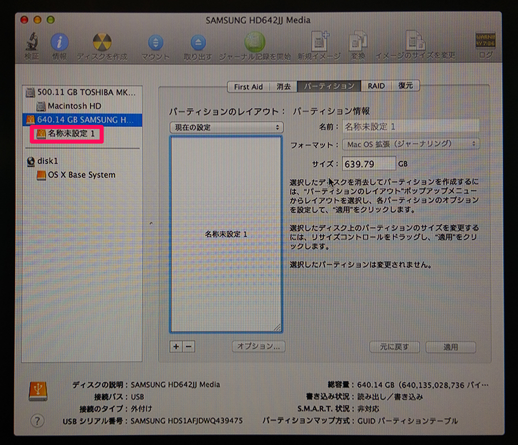The height and width of the screenshot is (445, 518).
Task: Open the partition layout dropdown
Action: (x=226, y=127)
